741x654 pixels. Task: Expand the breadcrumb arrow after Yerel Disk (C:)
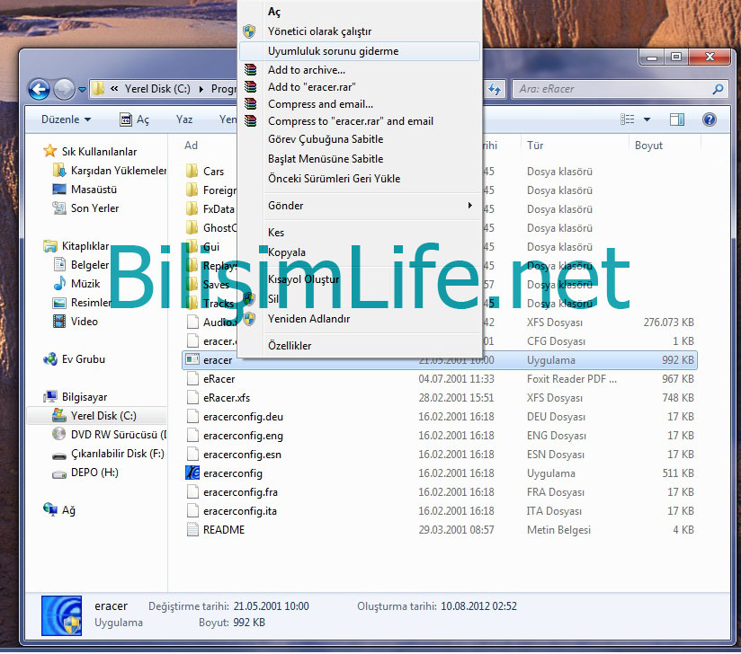[201, 89]
